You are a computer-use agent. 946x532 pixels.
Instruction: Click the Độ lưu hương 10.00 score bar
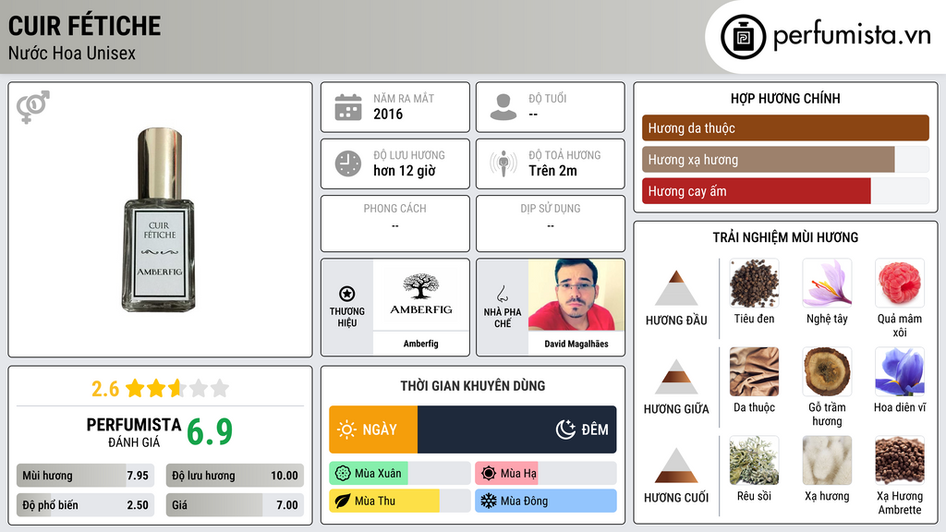[235, 476]
